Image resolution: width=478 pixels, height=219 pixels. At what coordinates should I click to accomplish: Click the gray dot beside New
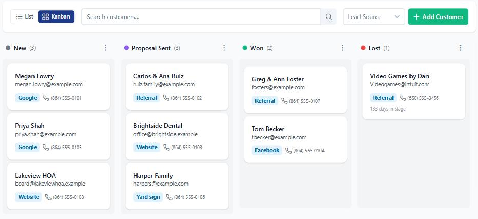click(8, 48)
